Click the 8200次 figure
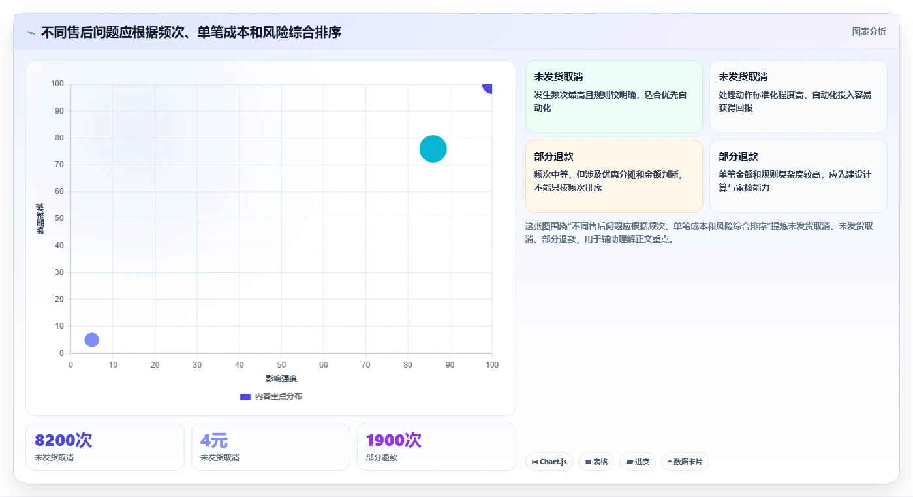Viewport: 913px width, 497px height. coord(64,440)
